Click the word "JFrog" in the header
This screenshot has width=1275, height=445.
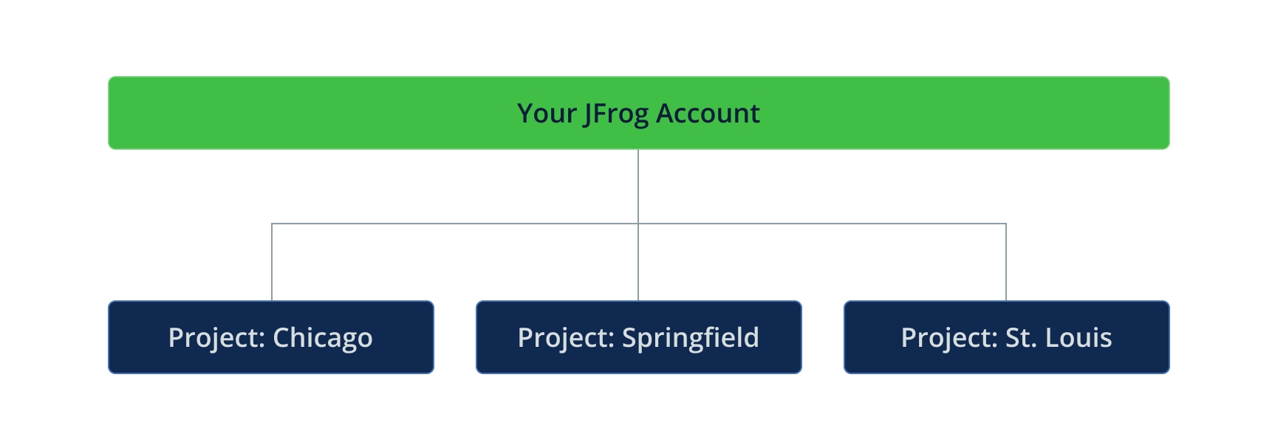[616, 114]
